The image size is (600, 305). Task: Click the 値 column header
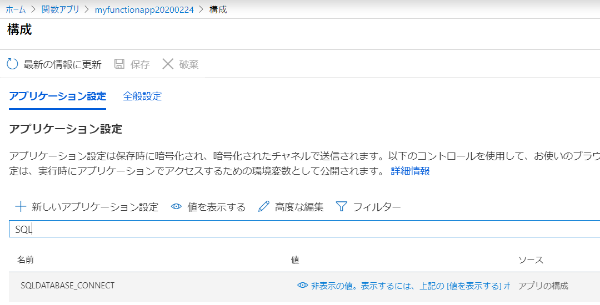click(294, 260)
